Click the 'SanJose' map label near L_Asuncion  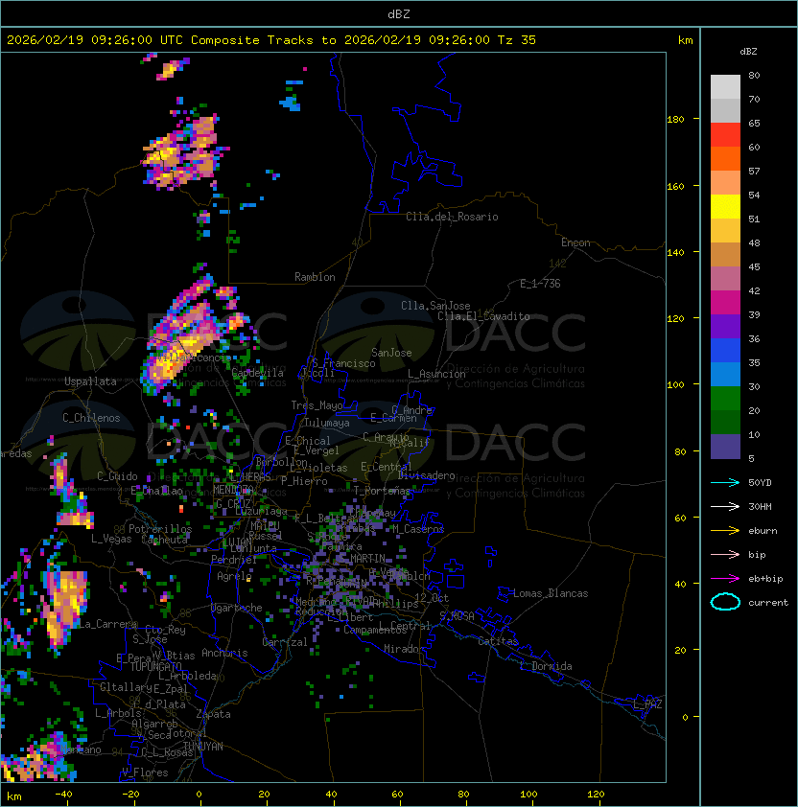click(x=391, y=353)
